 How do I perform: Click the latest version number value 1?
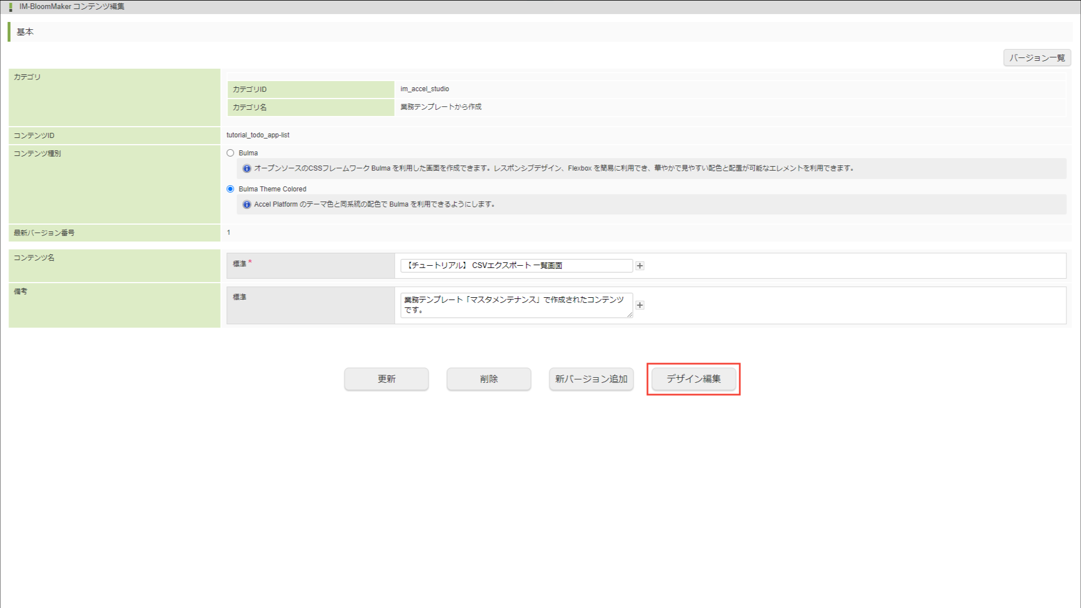[x=229, y=233]
